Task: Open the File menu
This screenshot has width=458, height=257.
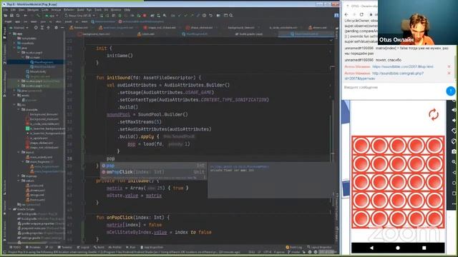Action: (x=6, y=9)
